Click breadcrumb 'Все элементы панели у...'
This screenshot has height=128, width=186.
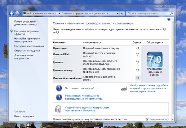pyautogui.click(x=44, y=13)
